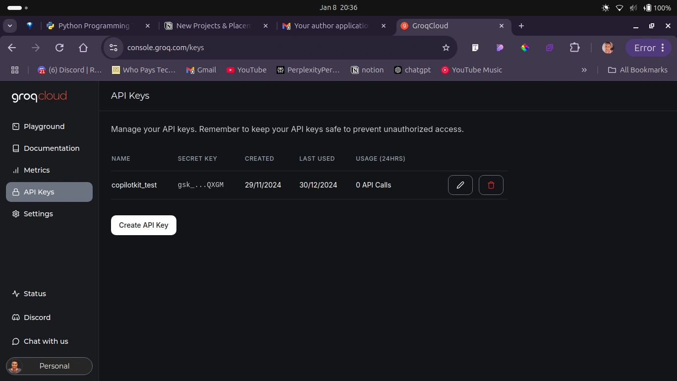Delete the copilotkit_test key with trash icon

pos(491,185)
